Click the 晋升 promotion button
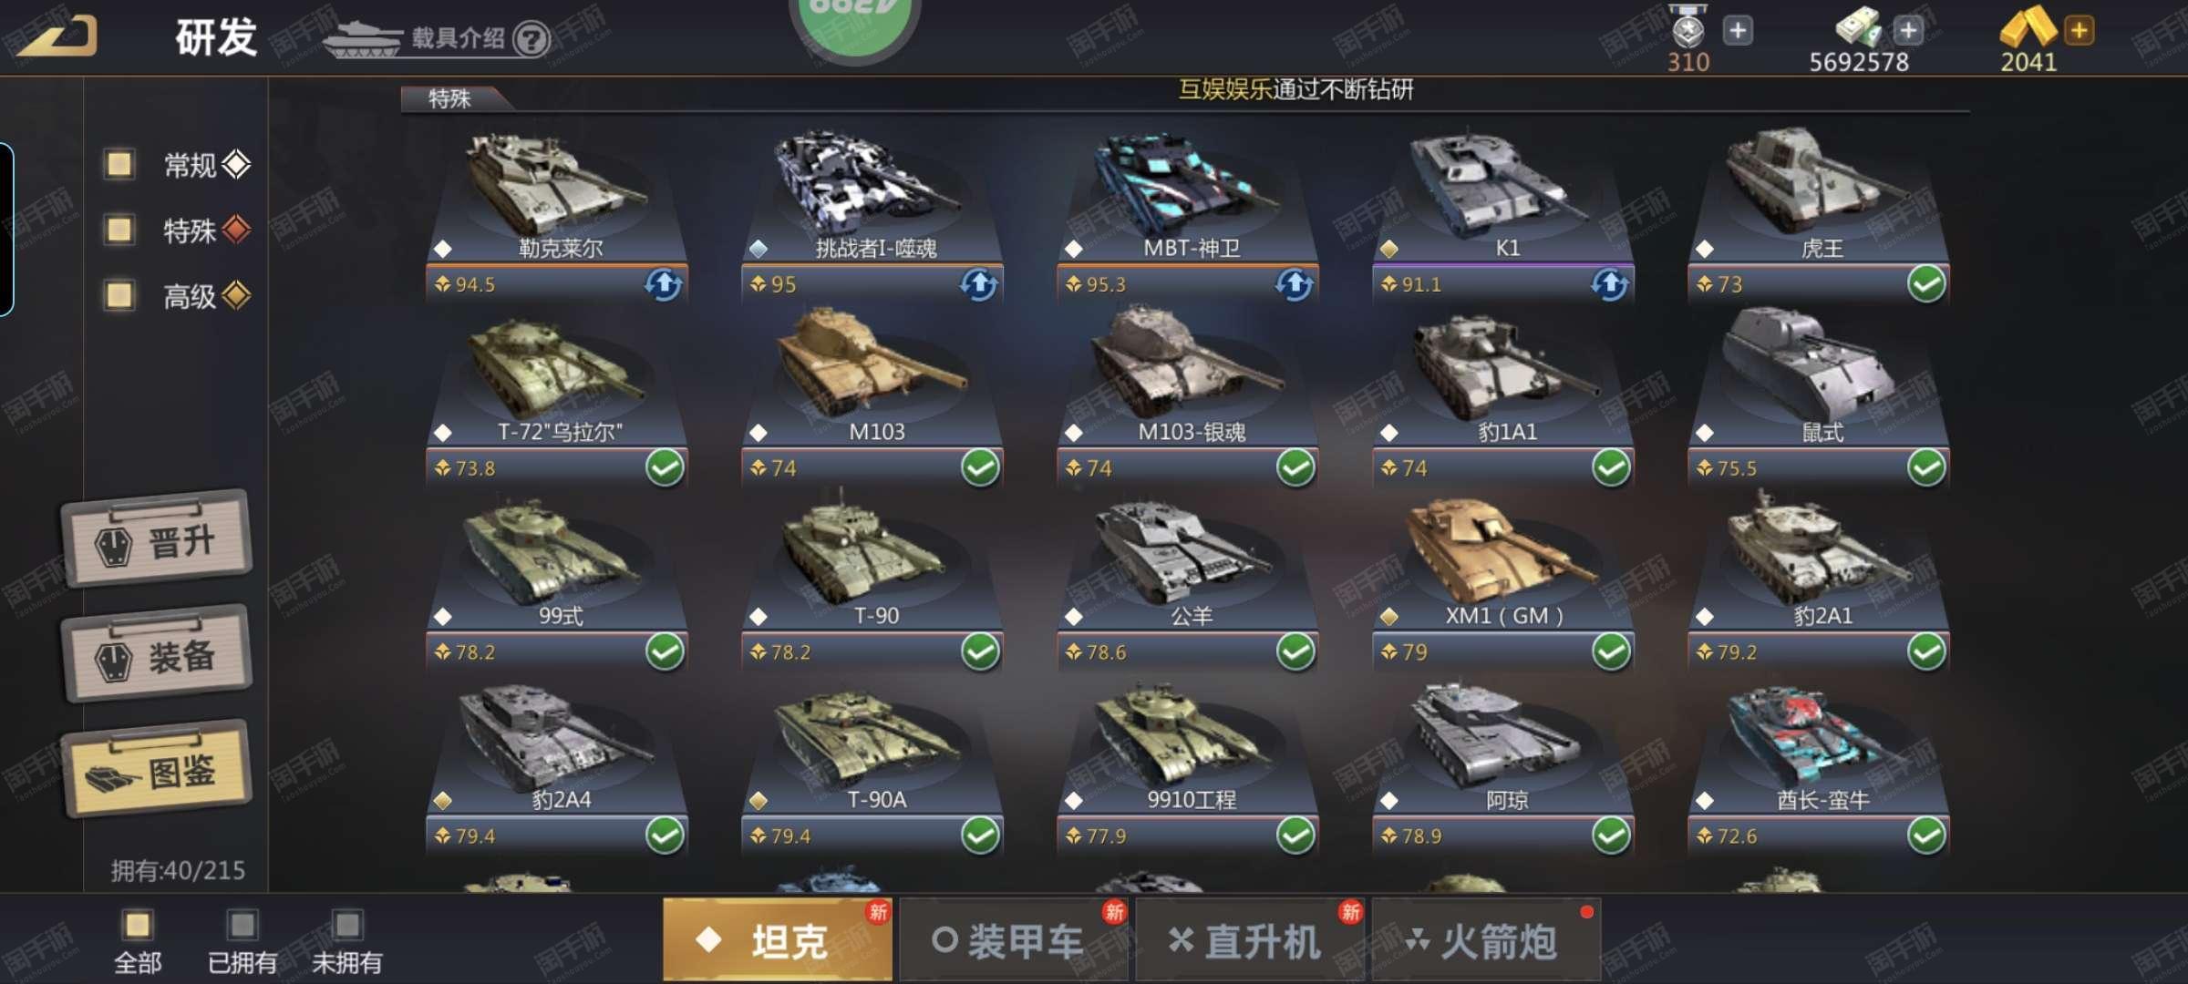The width and height of the screenshot is (2188, 984). click(x=157, y=540)
